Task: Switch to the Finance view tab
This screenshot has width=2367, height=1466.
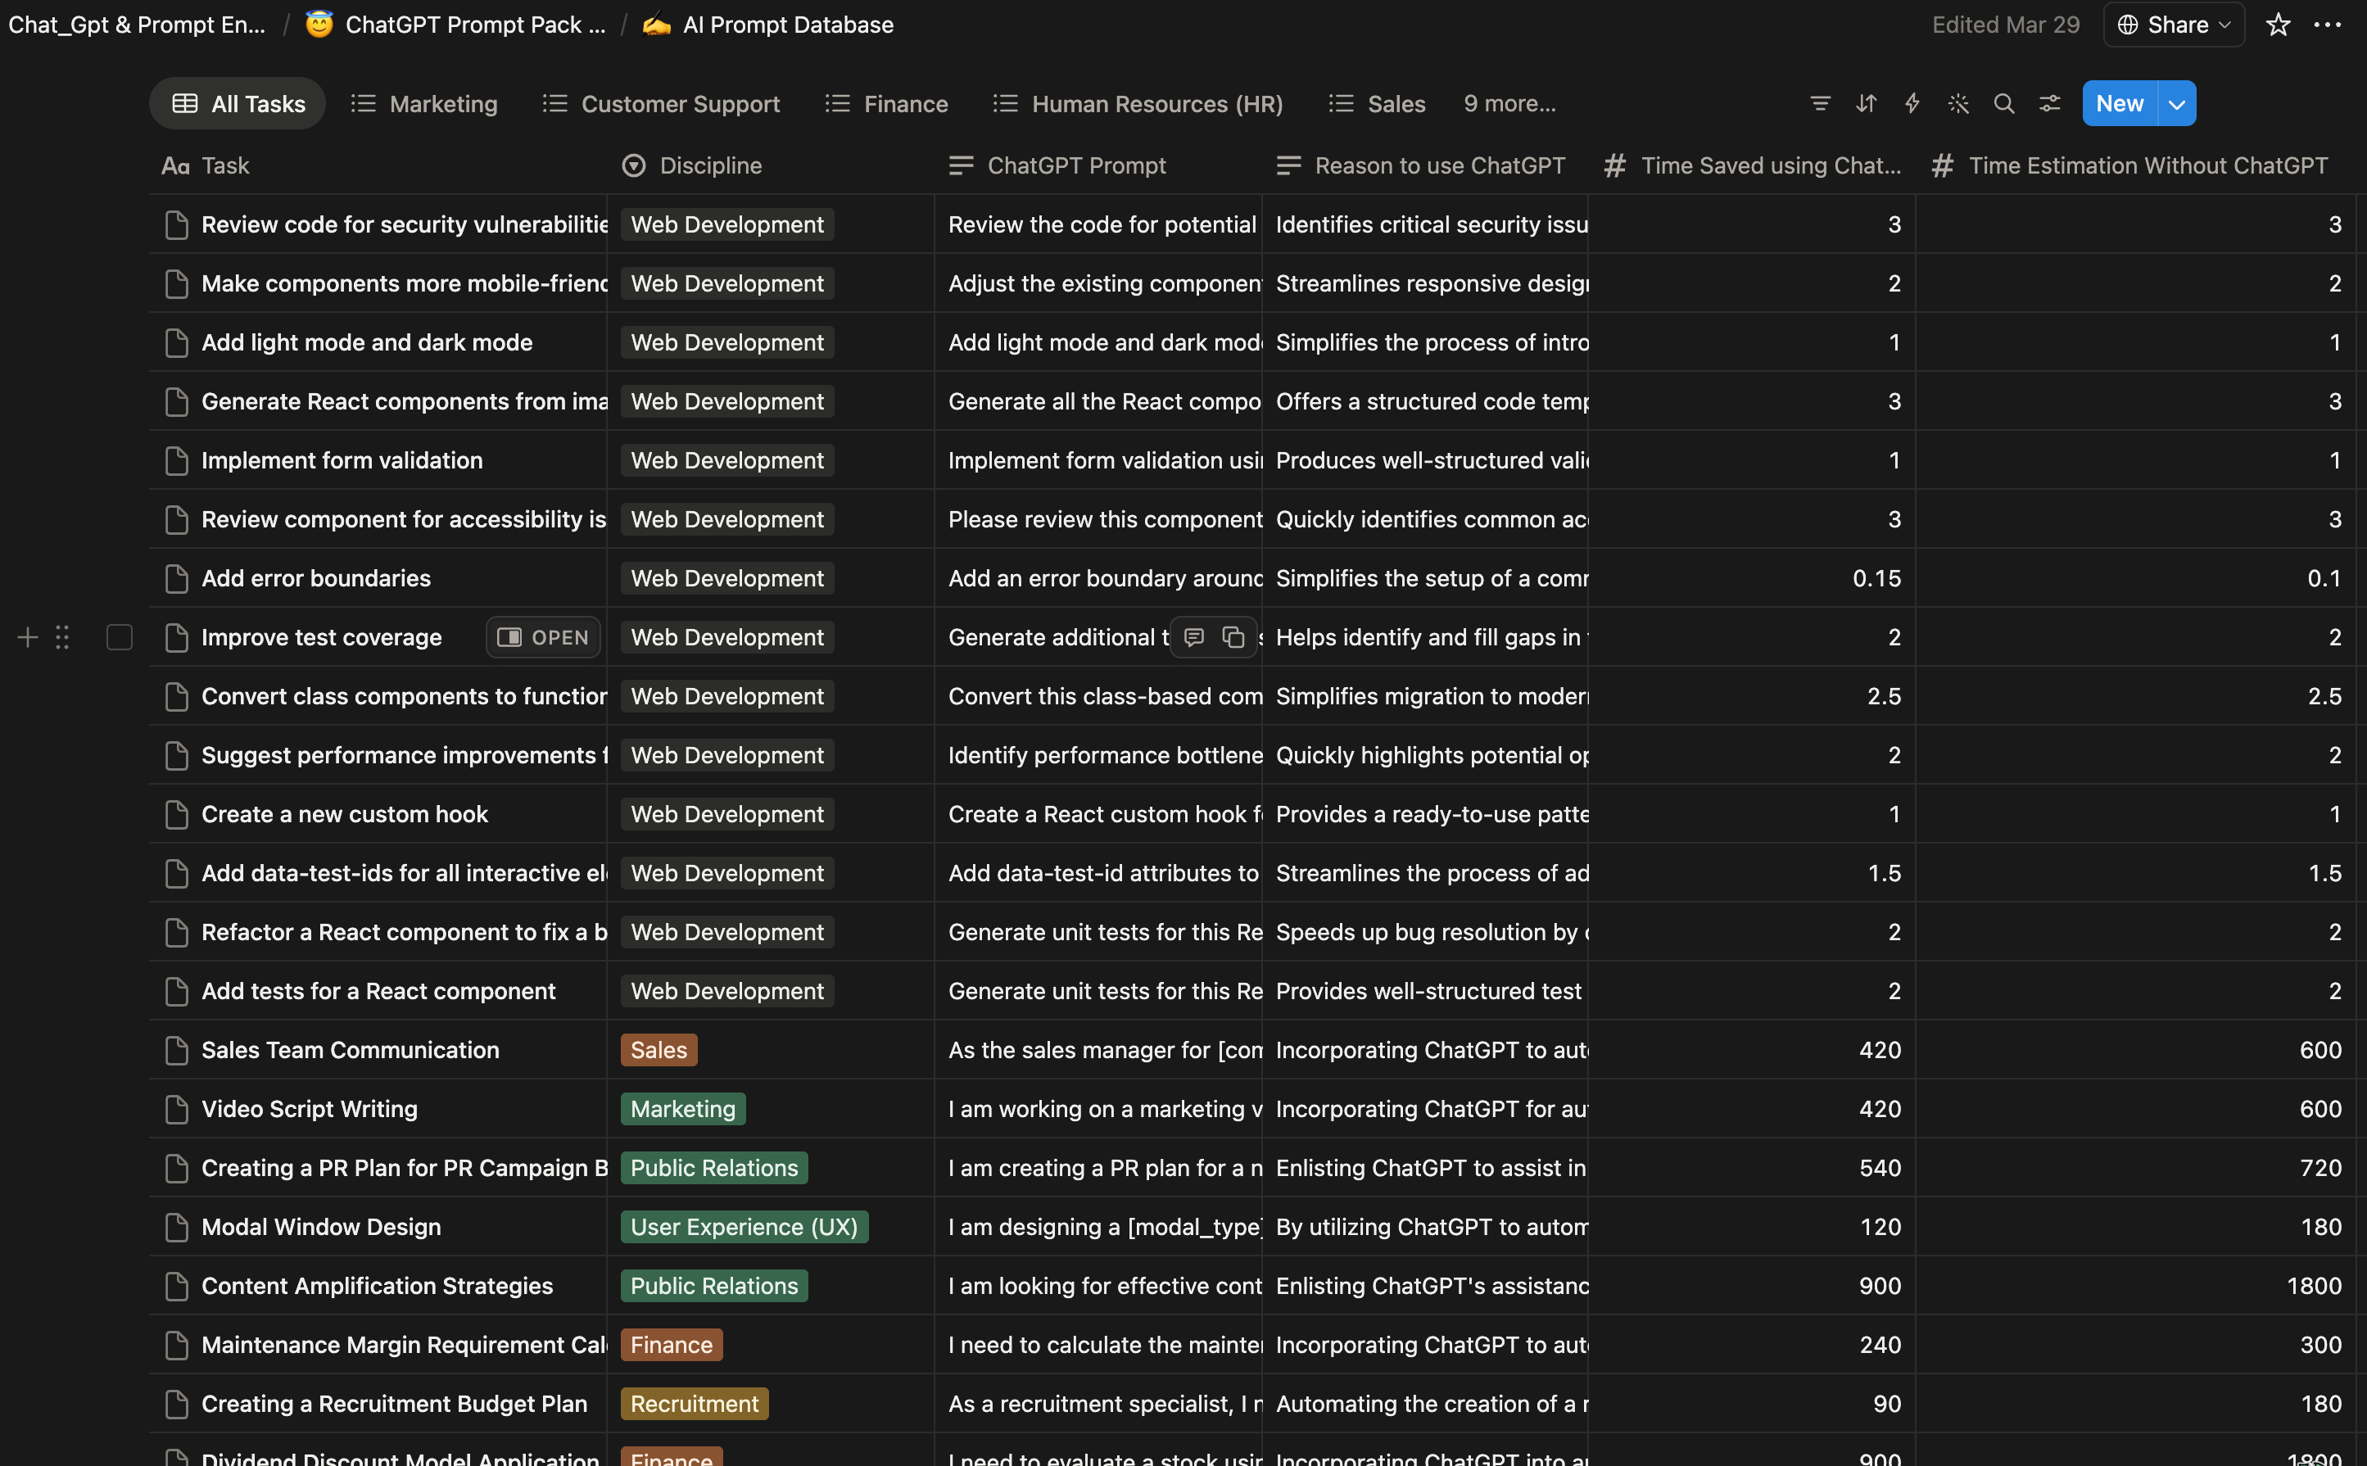Action: pos(886,104)
